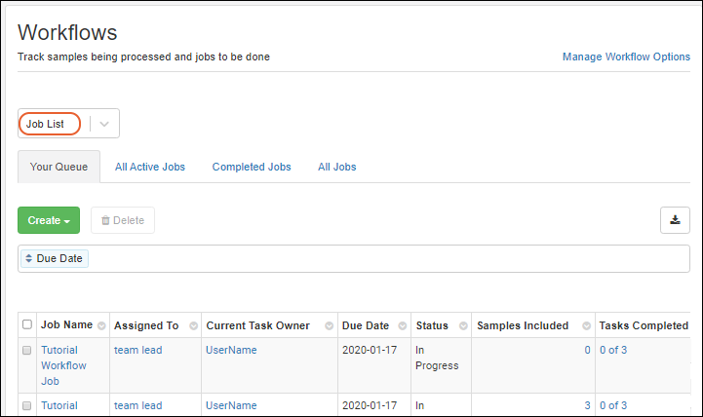Open Due Date column header menu arrow

tap(401, 325)
